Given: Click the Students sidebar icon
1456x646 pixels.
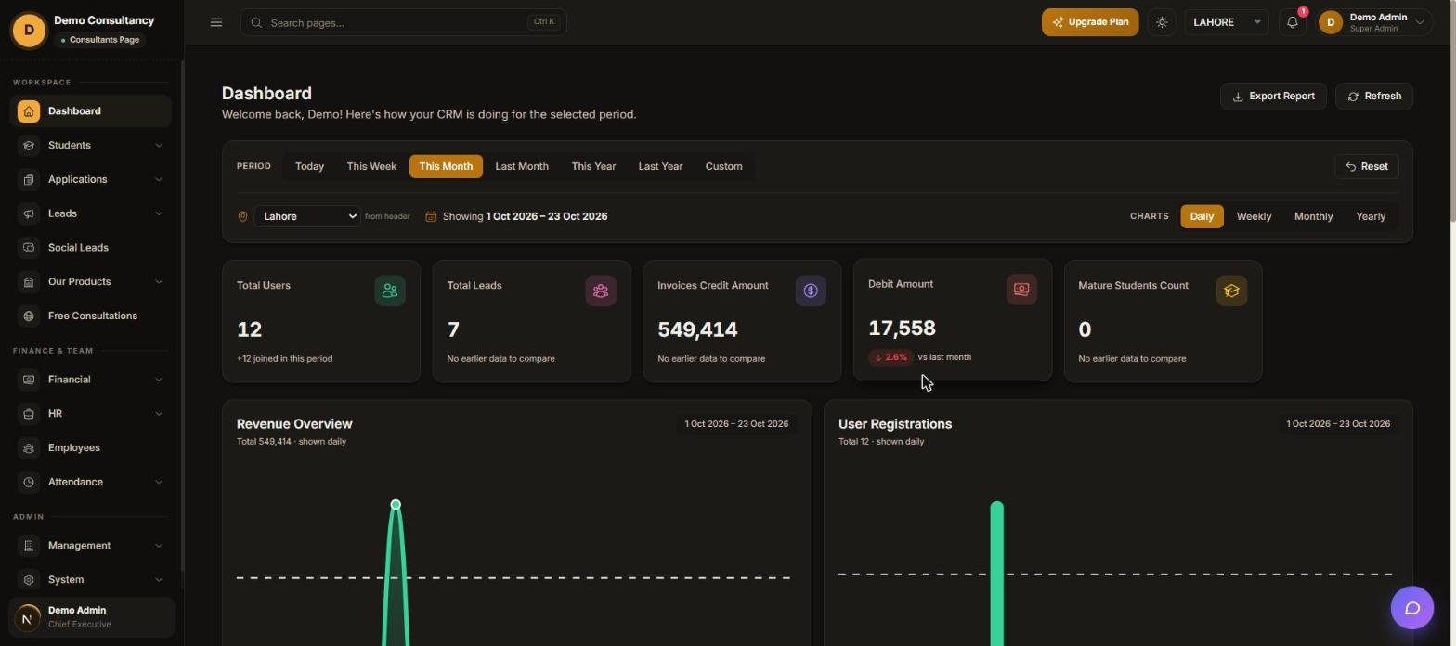Looking at the screenshot, I should [x=29, y=145].
